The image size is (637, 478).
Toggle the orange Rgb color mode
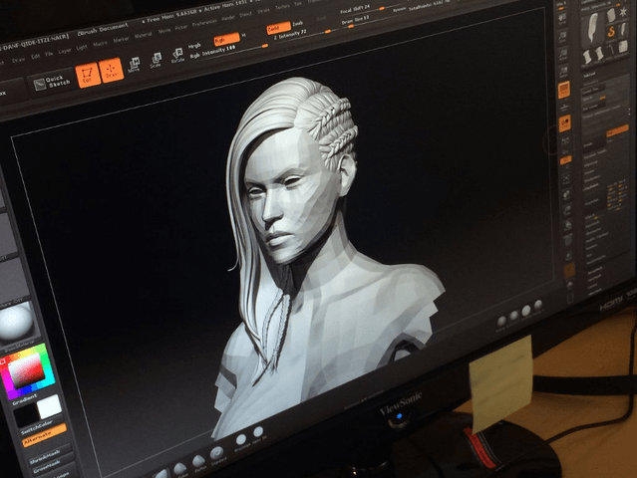pos(226,40)
